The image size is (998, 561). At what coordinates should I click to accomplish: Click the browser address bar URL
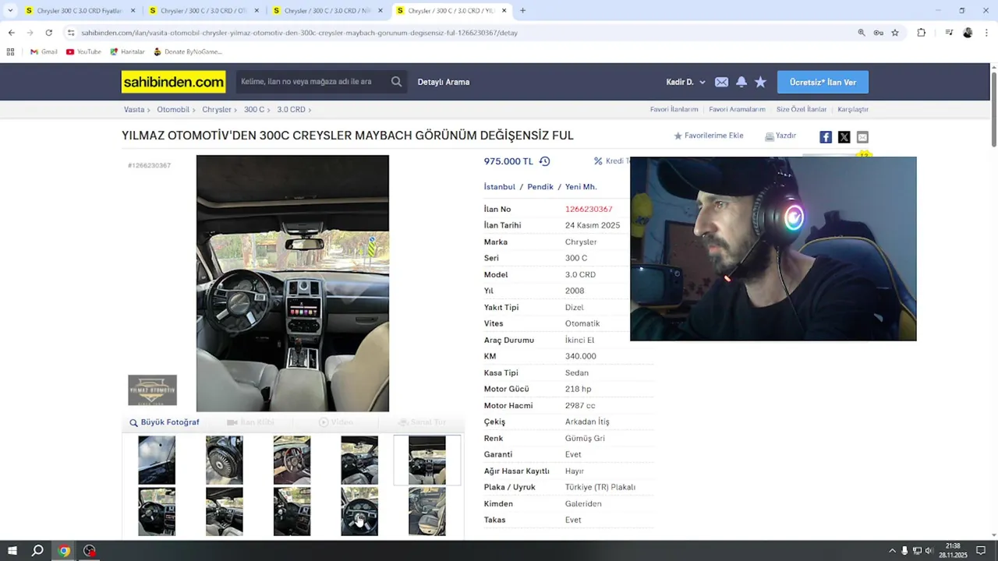coord(299,33)
